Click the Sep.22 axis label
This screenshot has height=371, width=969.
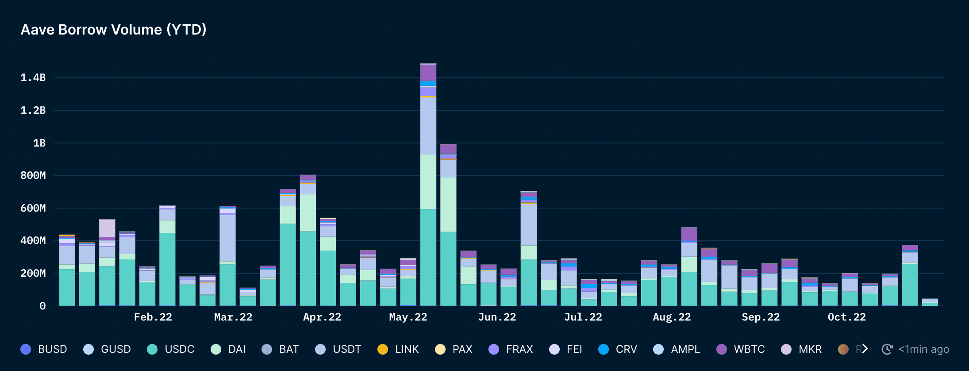761,317
